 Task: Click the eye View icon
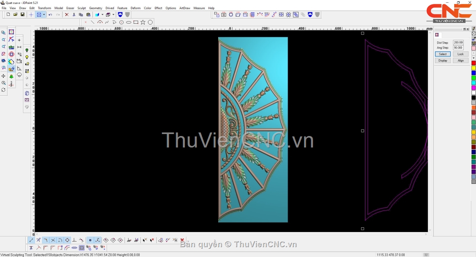click(x=4, y=61)
